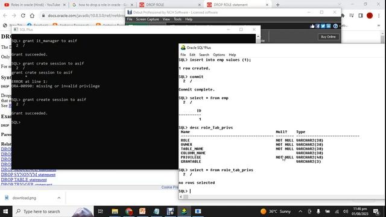
Task: Open the Tools menu in Debut
Action: tap(177, 19)
